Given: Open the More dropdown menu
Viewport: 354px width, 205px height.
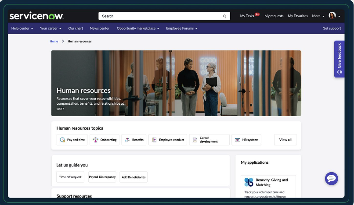Looking at the screenshot, I should tap(318, 16).
